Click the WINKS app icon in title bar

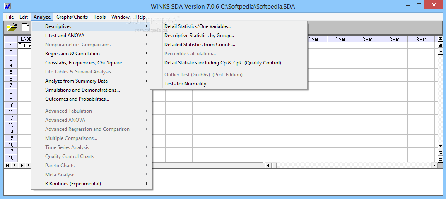(x=7, y=6)
